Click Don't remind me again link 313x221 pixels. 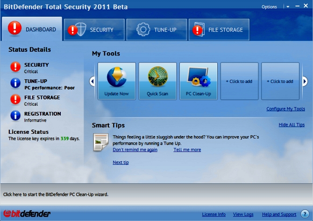point(135,150)
